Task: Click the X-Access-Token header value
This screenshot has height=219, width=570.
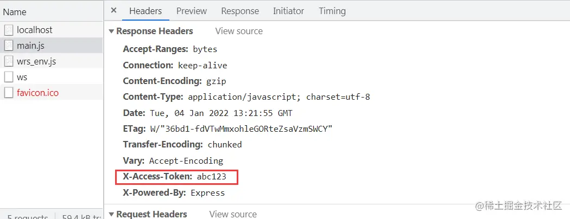Action: tap(212, 177)
